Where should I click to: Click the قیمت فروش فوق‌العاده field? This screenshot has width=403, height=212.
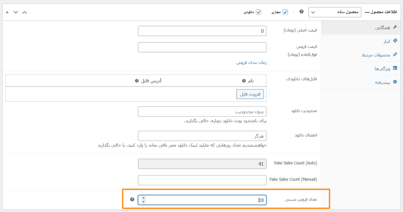pos(202,47)
